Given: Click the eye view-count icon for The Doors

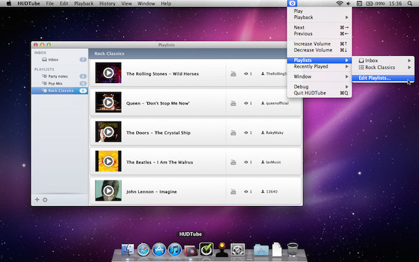Looking at the screenshot, I should [x=246, y=133].
